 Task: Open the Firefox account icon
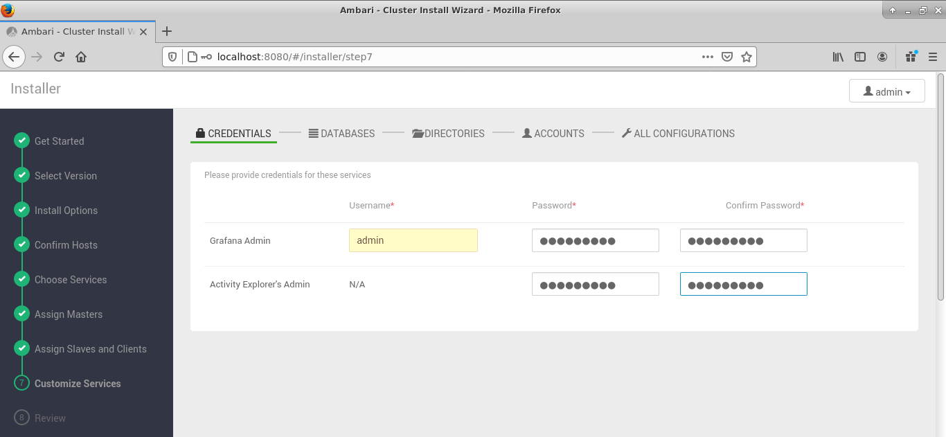[x=882, y=57]
